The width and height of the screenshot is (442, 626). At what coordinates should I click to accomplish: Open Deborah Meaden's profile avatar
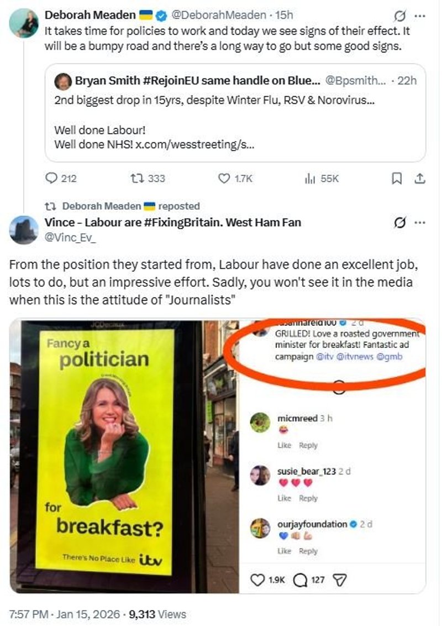pyautogui.click(x=24, y=23)
